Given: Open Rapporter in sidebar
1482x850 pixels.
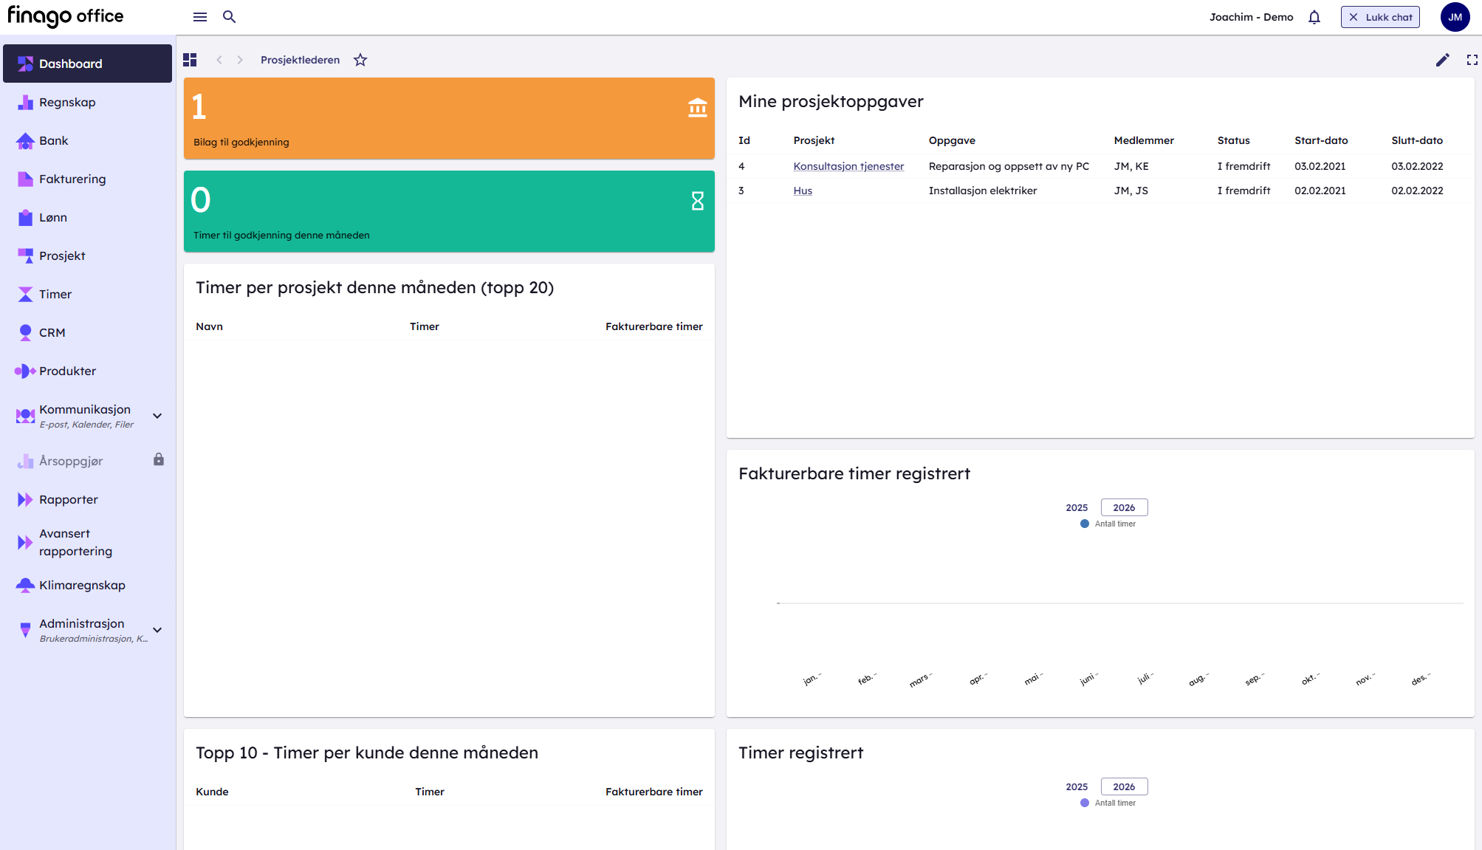Looking at the screenshot, I should pos(68,499).
